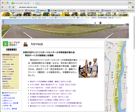The image size is (135, 112).
Task: Open お弁当 in the left sidebar
Action: [10, 62]
